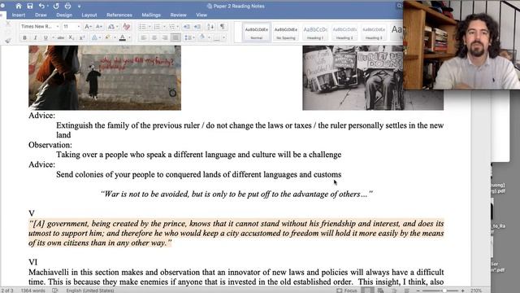Open the References tab
Screen dimensions: 520x293
(x=119, y=15)
